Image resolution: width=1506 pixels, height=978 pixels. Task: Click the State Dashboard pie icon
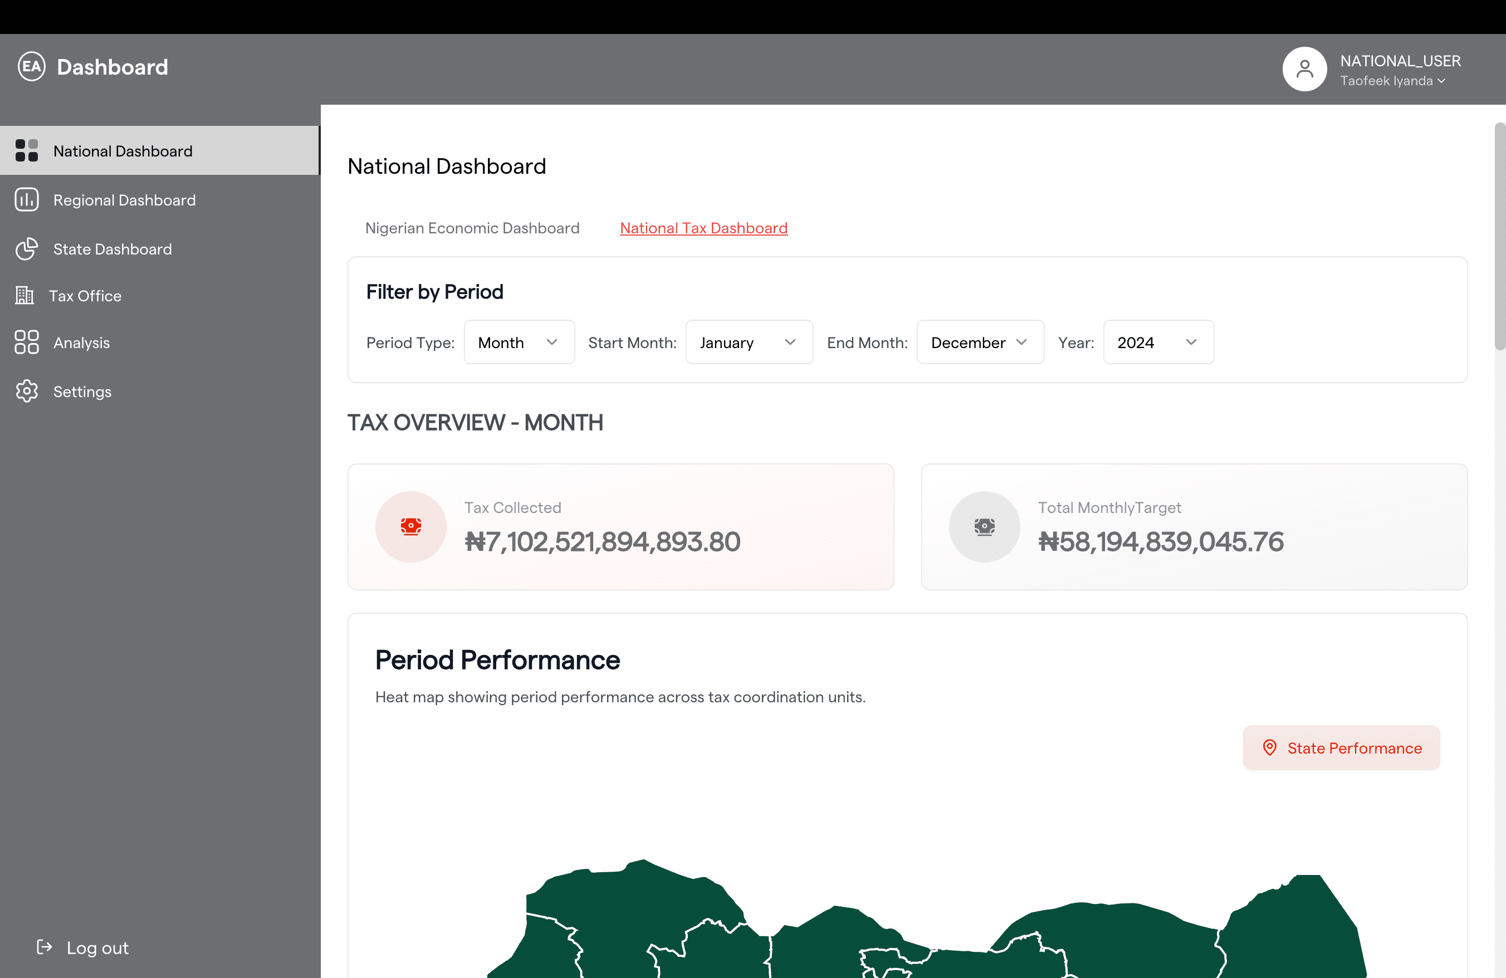(x=27, y=250)
